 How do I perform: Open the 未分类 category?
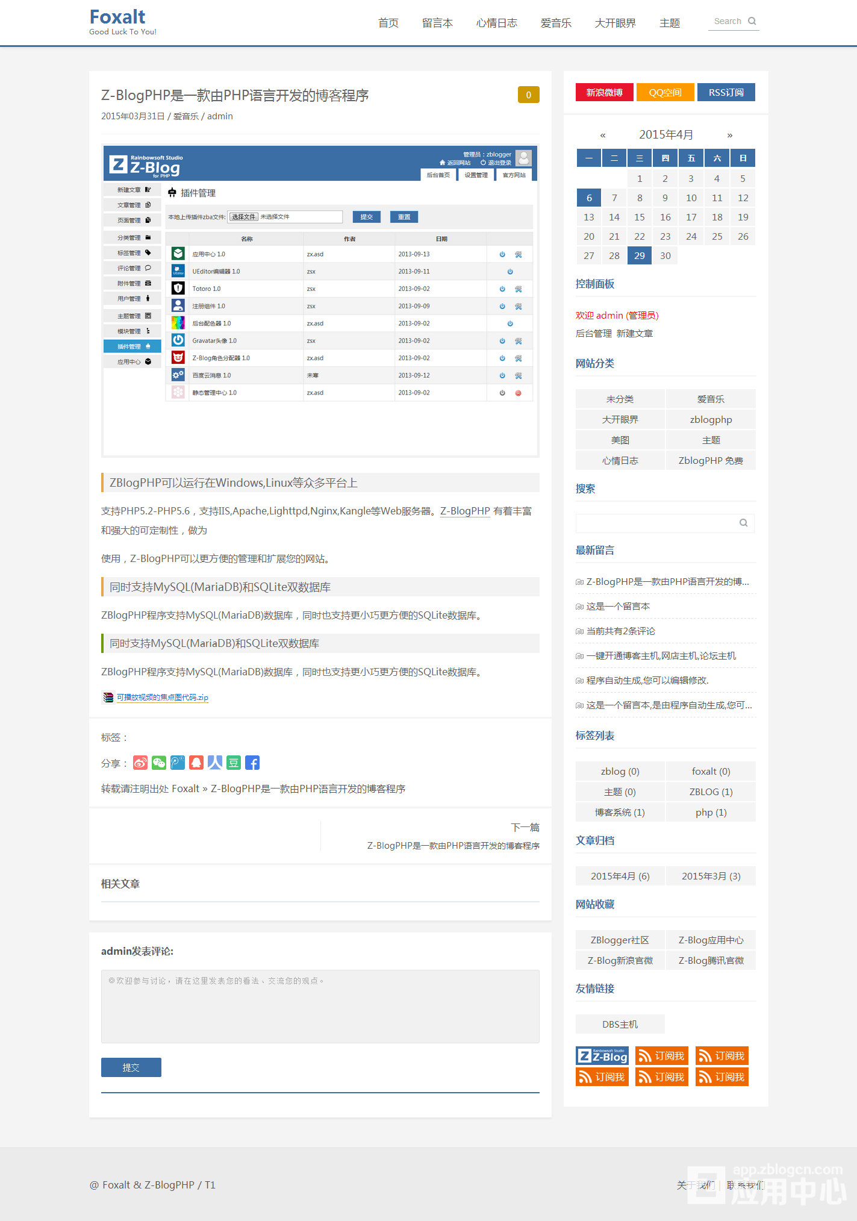coord(620,399)
